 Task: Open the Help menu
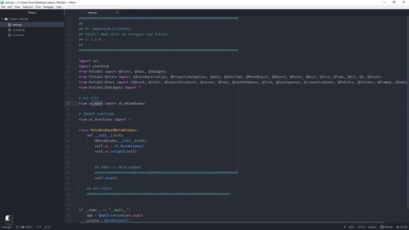59,7
